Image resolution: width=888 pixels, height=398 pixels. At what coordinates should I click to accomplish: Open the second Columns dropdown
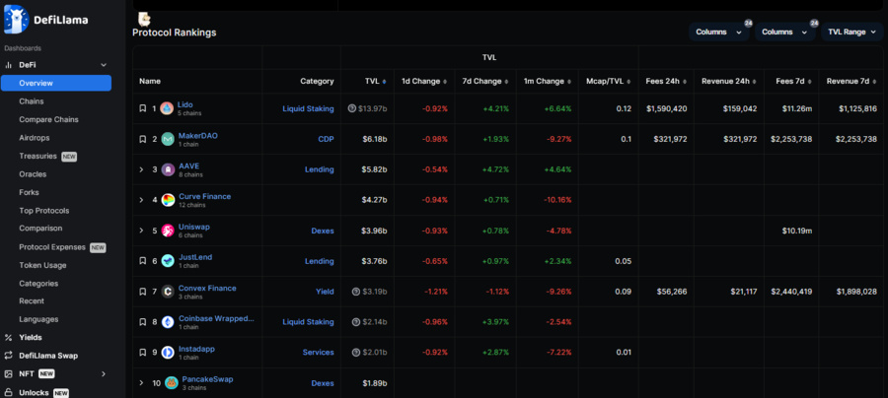tap(785, 33)
